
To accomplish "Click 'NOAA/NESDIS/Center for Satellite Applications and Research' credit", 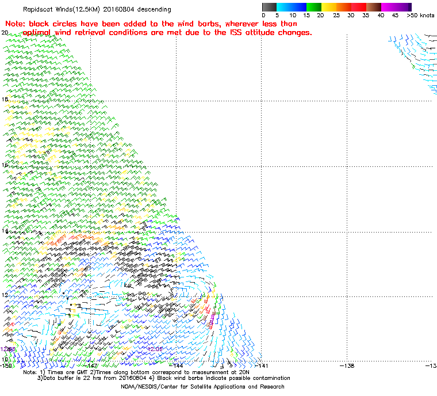I will click(x=202, y=387).
